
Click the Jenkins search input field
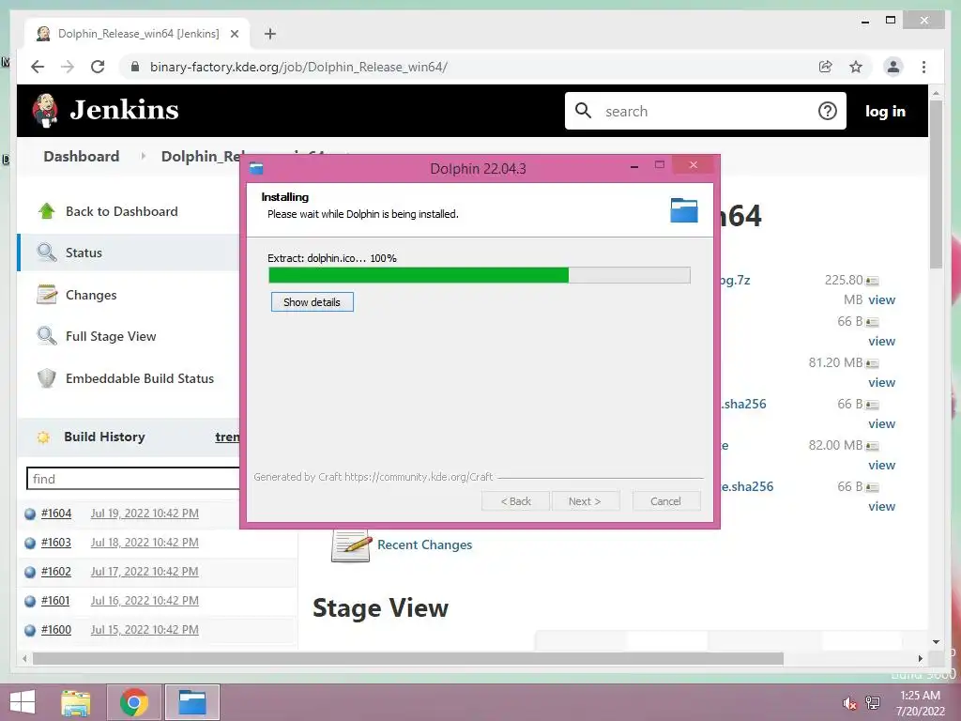tap(705, 111)
